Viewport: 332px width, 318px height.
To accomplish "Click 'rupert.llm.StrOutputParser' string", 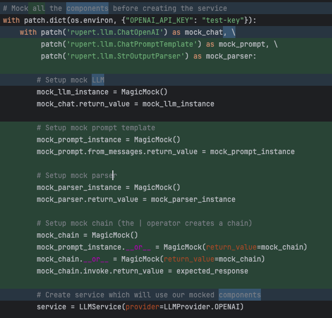I will coord(125,56).
